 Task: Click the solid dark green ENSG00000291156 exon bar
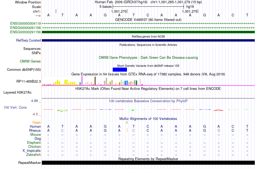point(148,32)
